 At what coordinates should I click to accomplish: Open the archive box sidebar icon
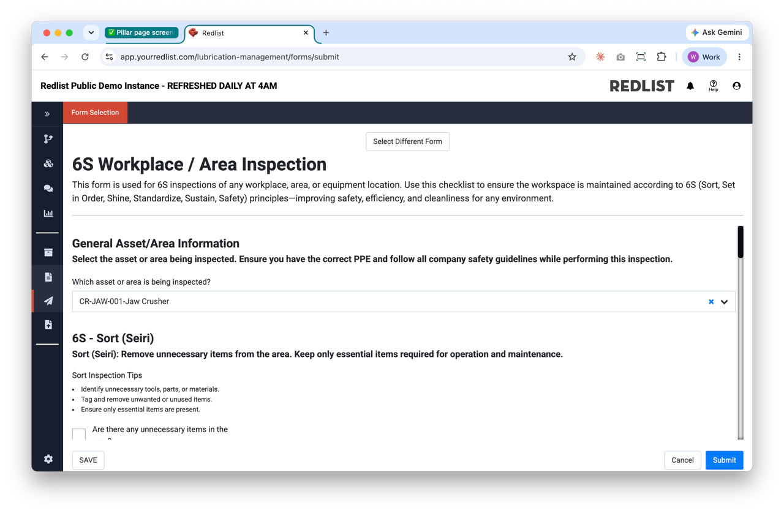click(48, 252)
